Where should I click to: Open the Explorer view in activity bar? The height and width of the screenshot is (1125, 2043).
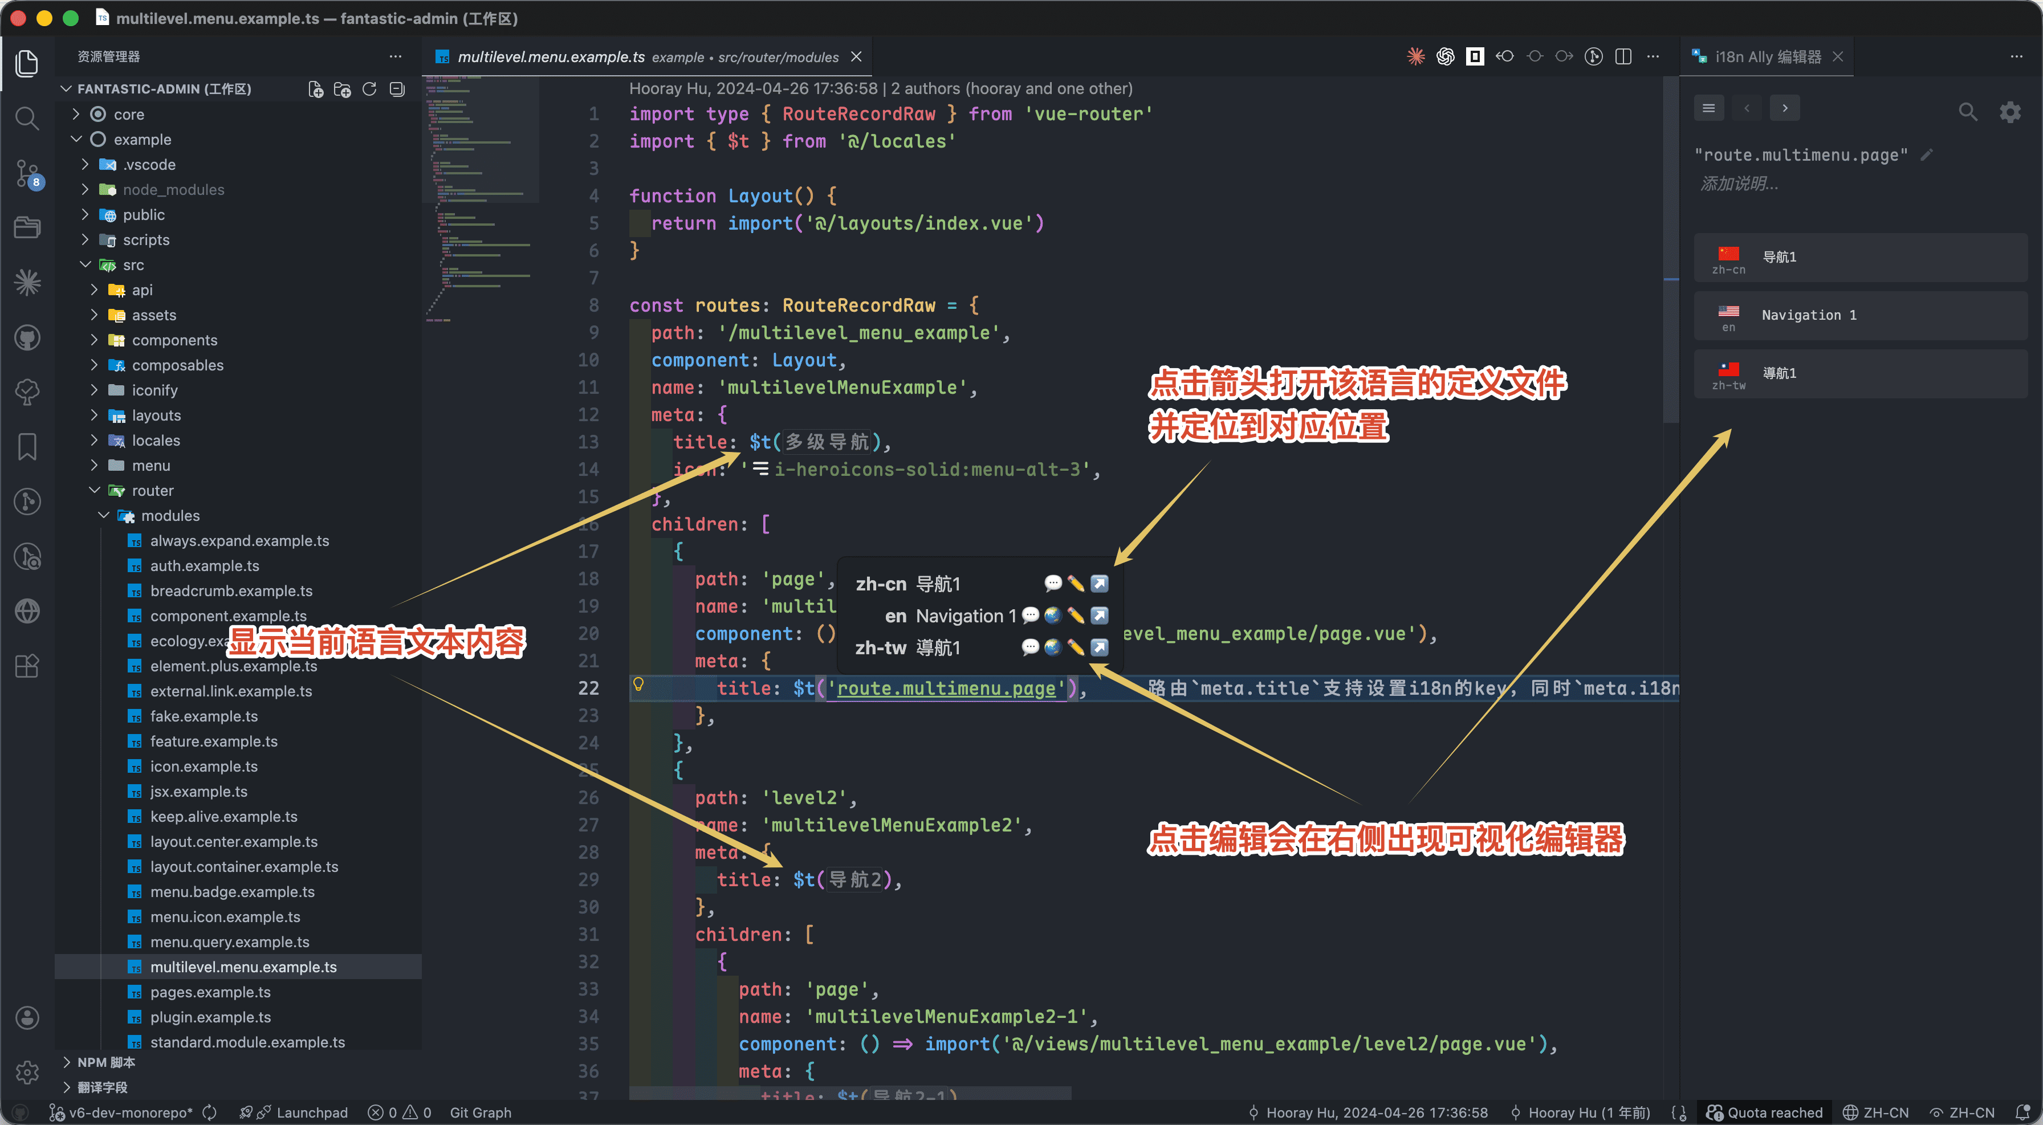point(27,63)
